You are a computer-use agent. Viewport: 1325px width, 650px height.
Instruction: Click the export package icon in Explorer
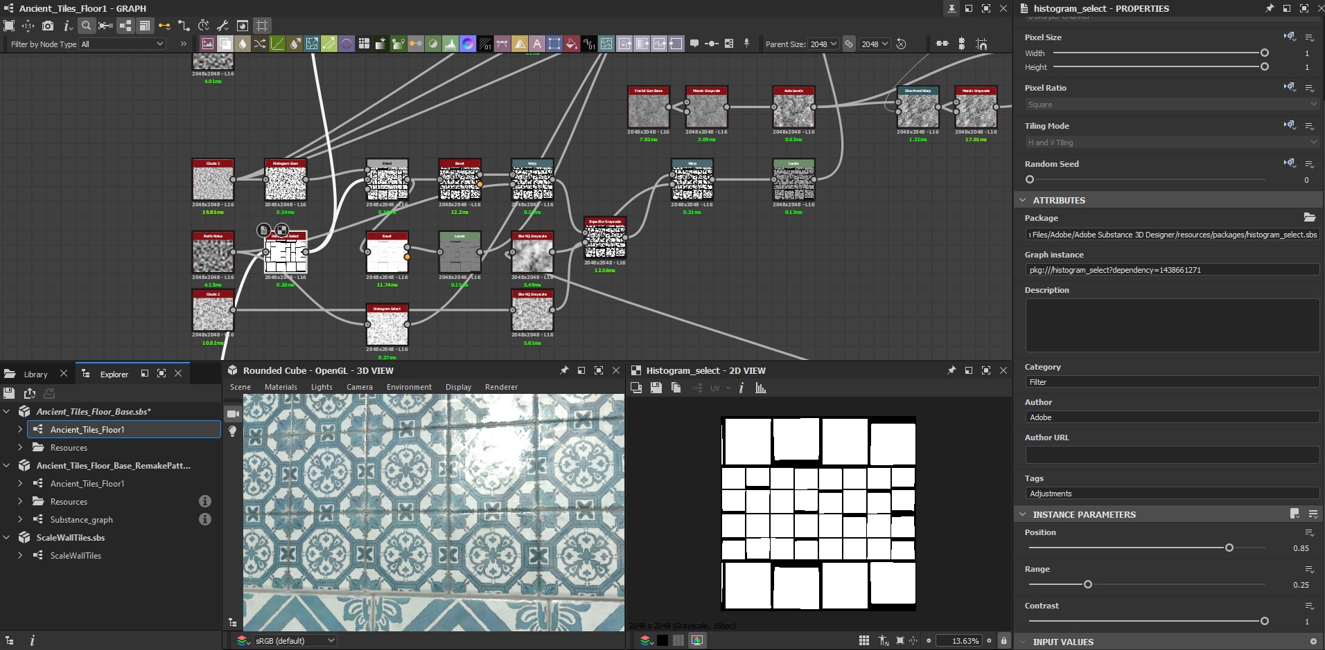29,393
